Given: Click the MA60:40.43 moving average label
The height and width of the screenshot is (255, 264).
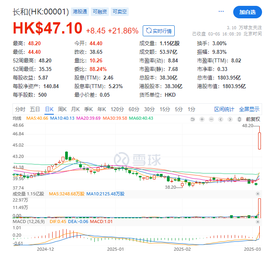Looking at the screenshot, I should 141,118.
